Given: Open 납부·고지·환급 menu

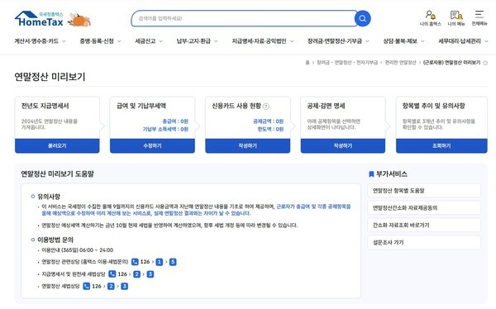Looking at the screenshot, I should point(193,41).
